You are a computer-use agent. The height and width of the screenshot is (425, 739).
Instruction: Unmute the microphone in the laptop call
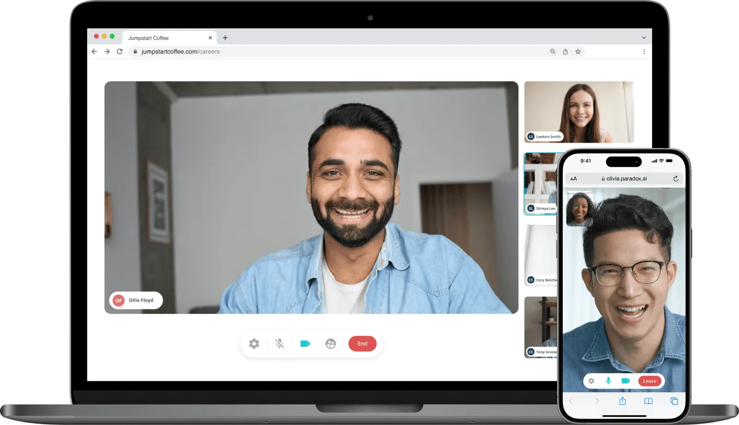279,344
